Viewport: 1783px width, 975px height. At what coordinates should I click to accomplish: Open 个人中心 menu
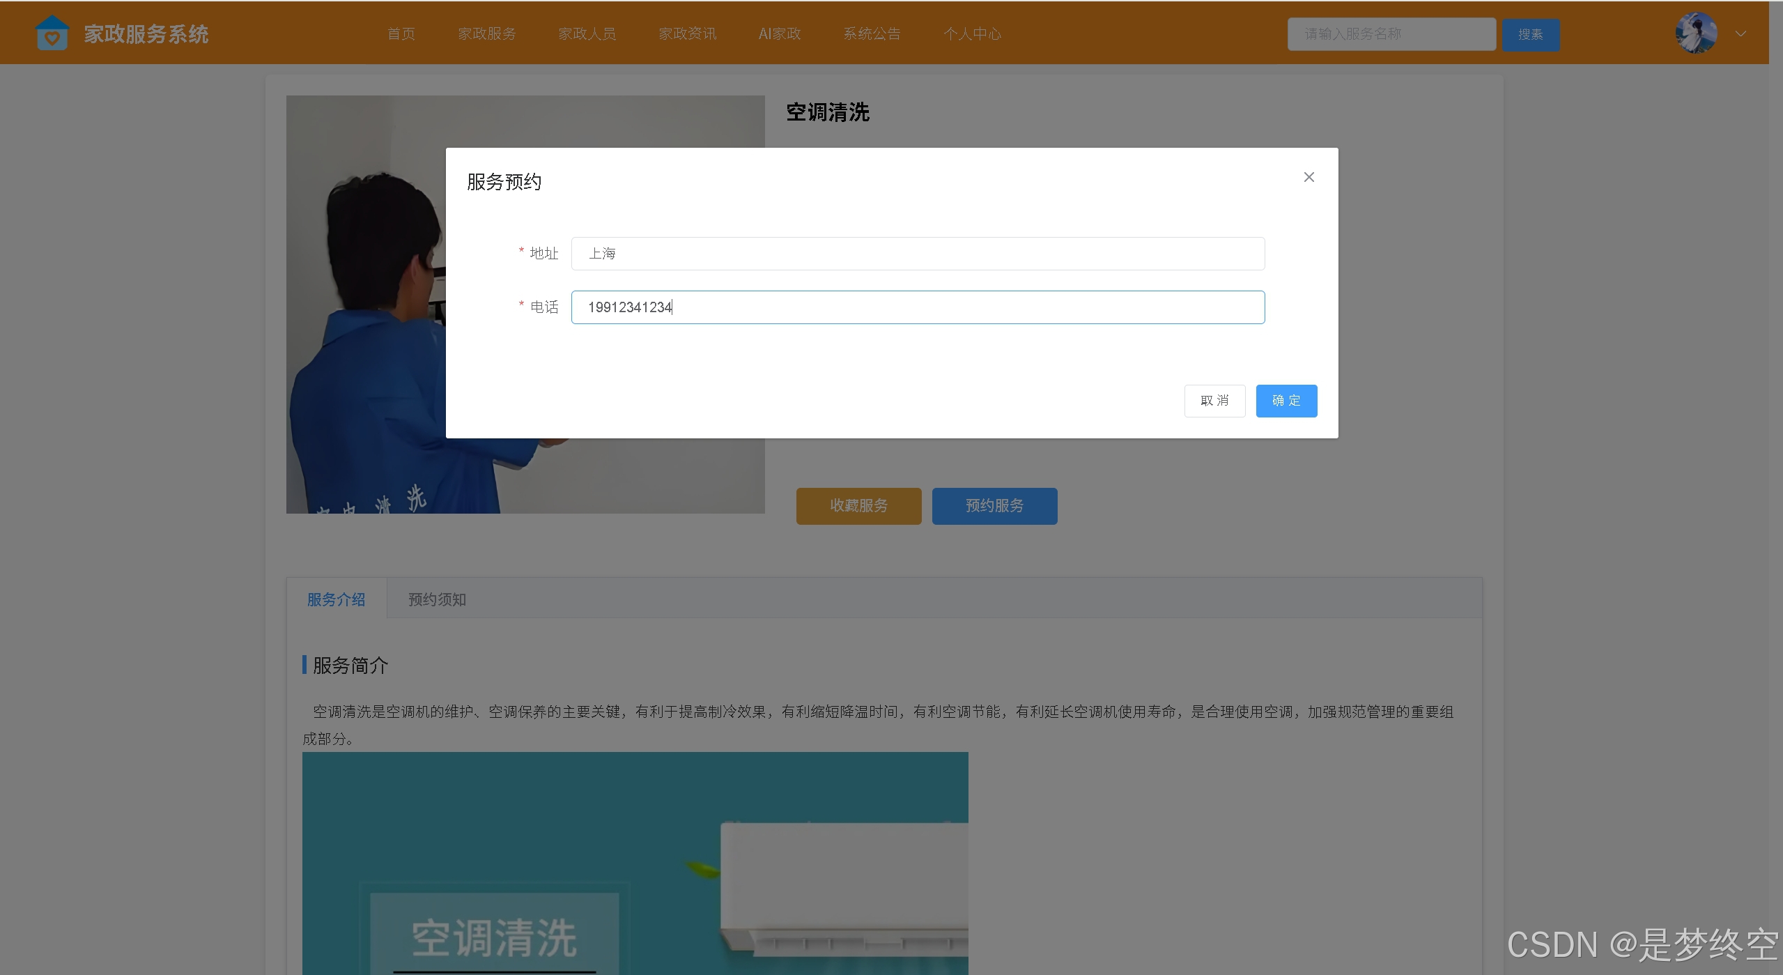[x=972, y=33]
